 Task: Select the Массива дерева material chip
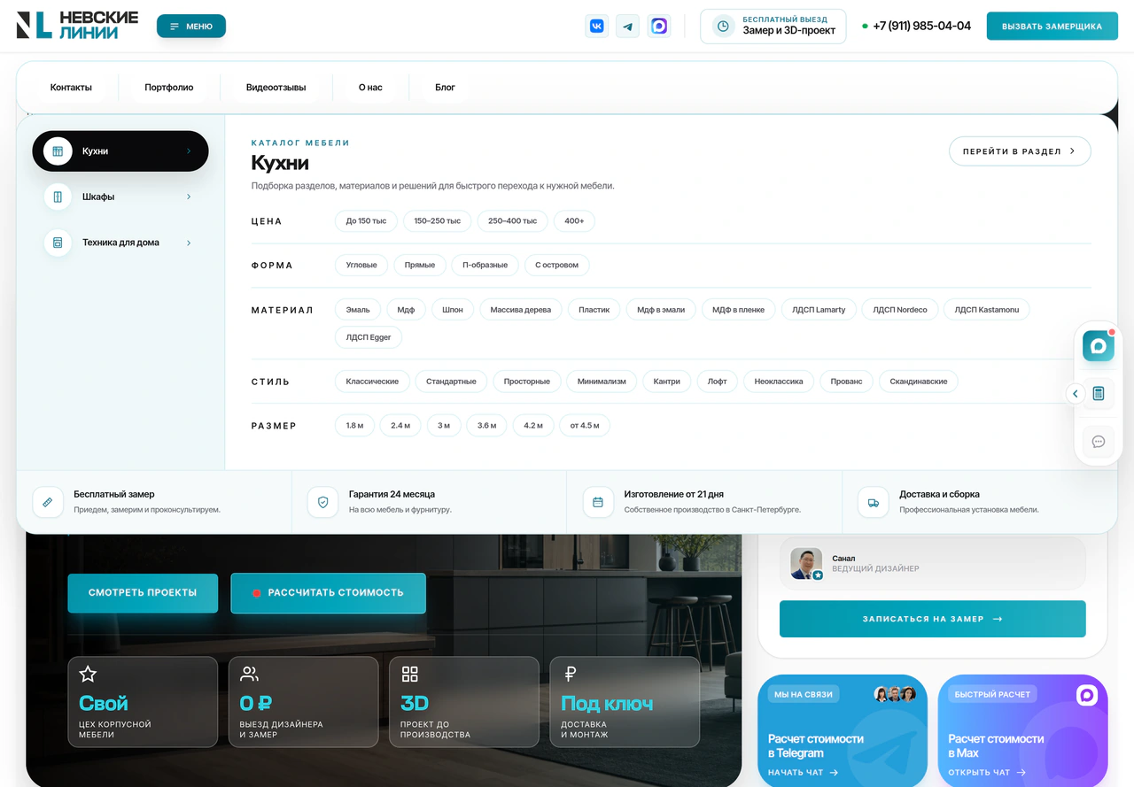[x=521, y=310]
